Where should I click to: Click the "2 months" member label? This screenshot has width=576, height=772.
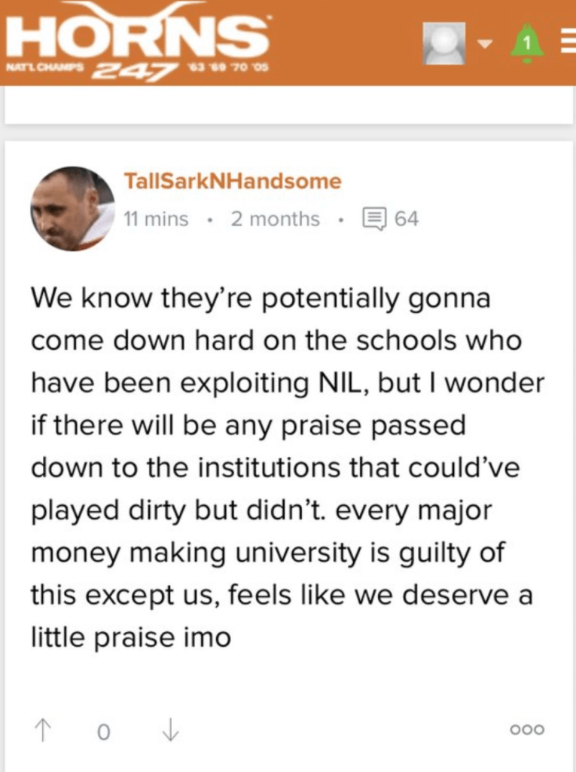pos(275,219)
